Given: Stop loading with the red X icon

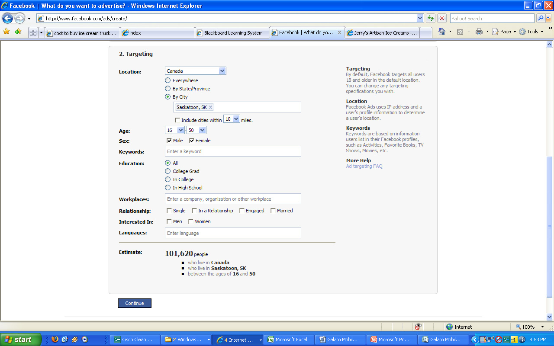Looking at the screenshot, I should pos(441,18).
